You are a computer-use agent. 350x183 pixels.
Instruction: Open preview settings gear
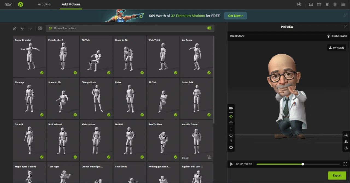(231, 147)
